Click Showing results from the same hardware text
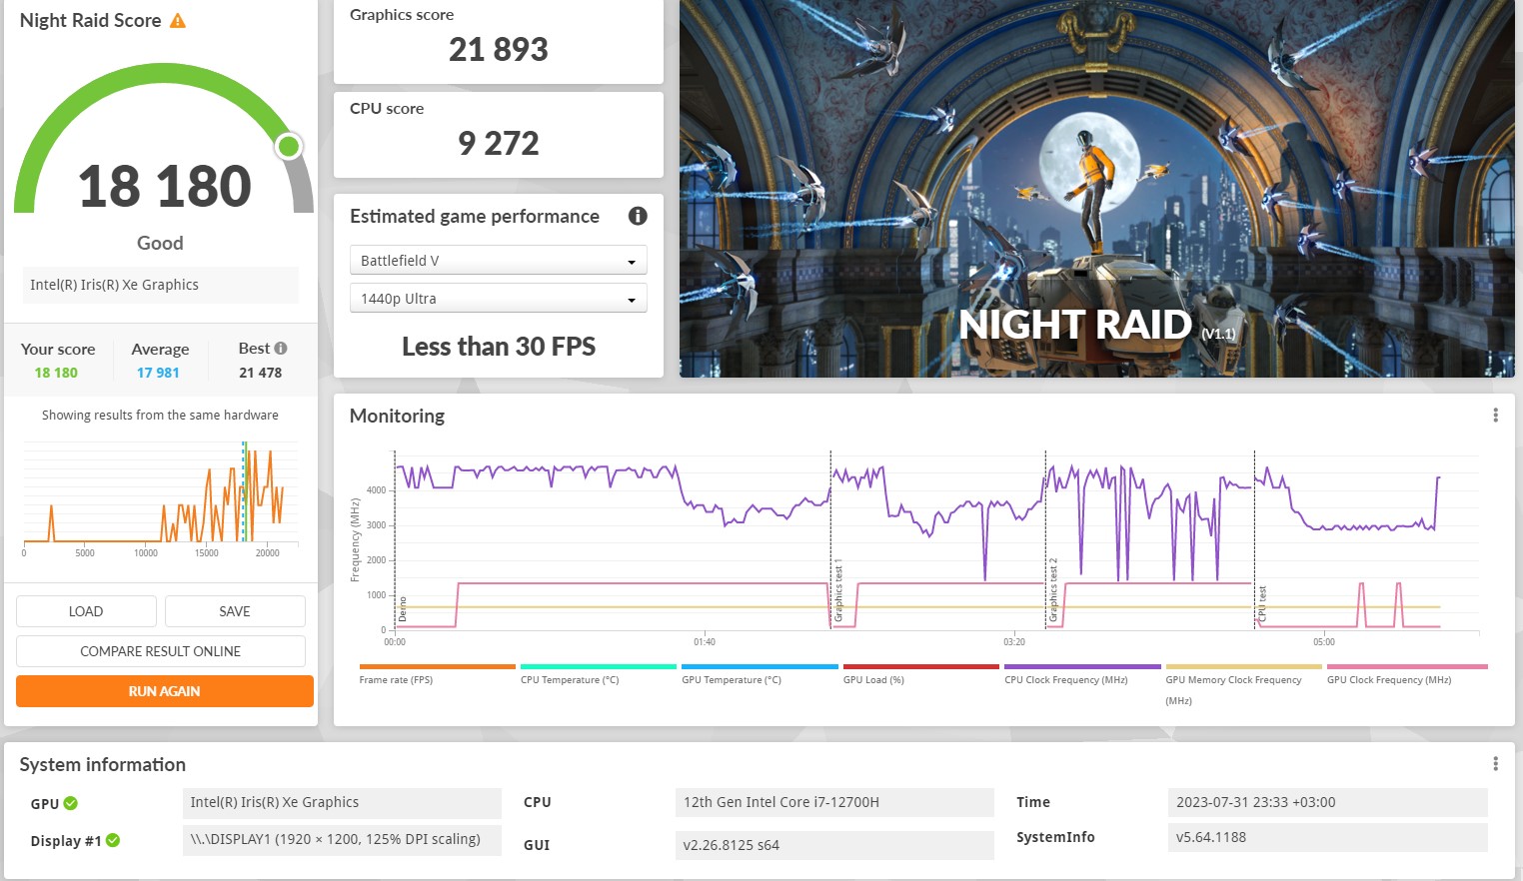 tap(160, 416)
